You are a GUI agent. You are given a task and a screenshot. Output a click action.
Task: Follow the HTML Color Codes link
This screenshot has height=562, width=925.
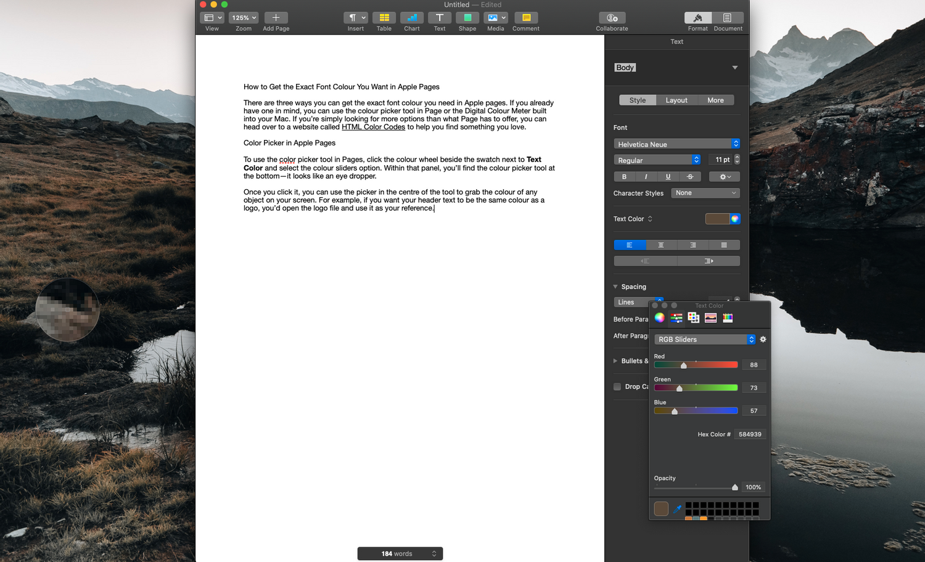[x=373, y=127]
